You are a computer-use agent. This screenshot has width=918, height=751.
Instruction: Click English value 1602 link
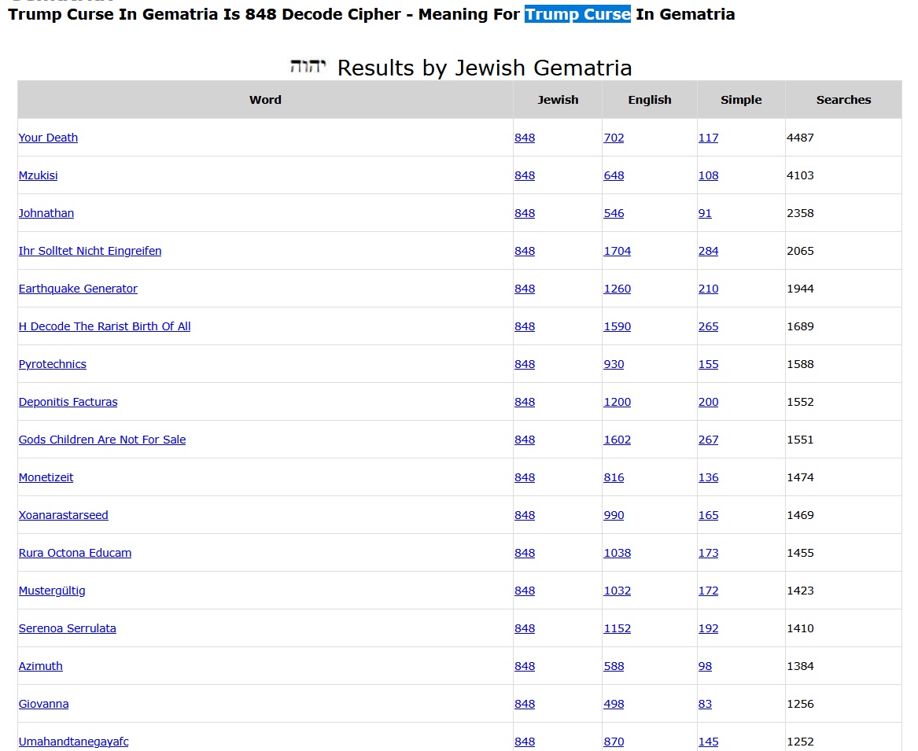pyautogui.click(x=617, y=440)
